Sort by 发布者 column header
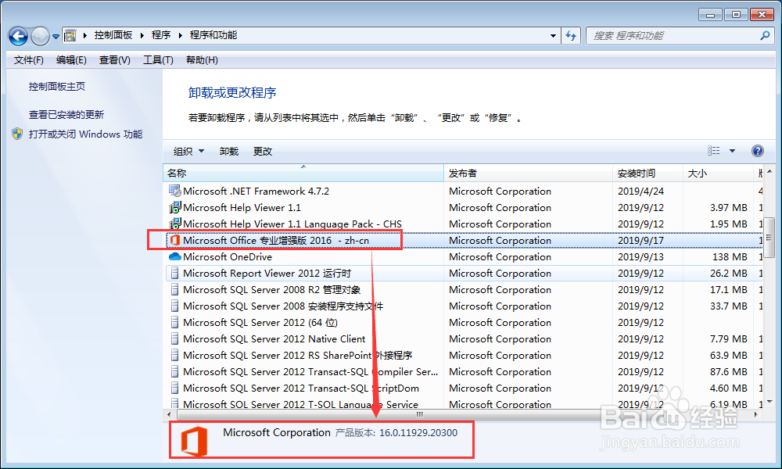 [528, 173]
